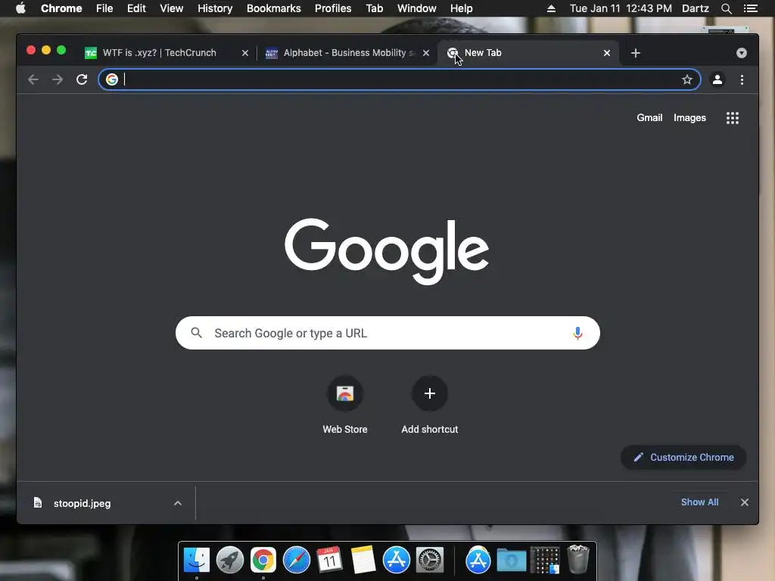Click the Add shortcut plus button
The height and width of the screenshot is (581, 775).
(430, 393)
